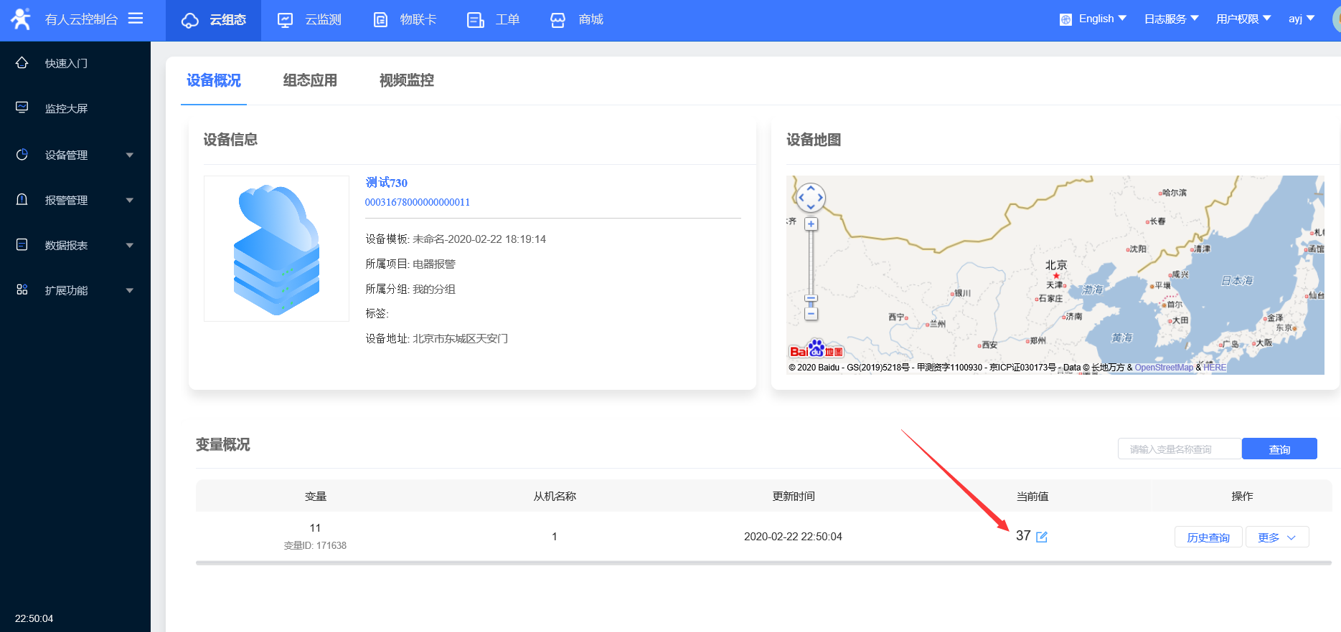Click the blue 查询 search button
This screenshot has height=632, width=1341.
1279,449
